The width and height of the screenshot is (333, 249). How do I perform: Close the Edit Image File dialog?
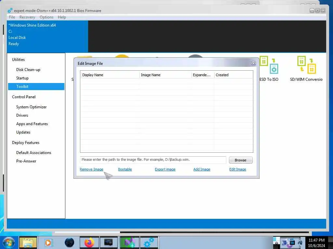point(253,63)
